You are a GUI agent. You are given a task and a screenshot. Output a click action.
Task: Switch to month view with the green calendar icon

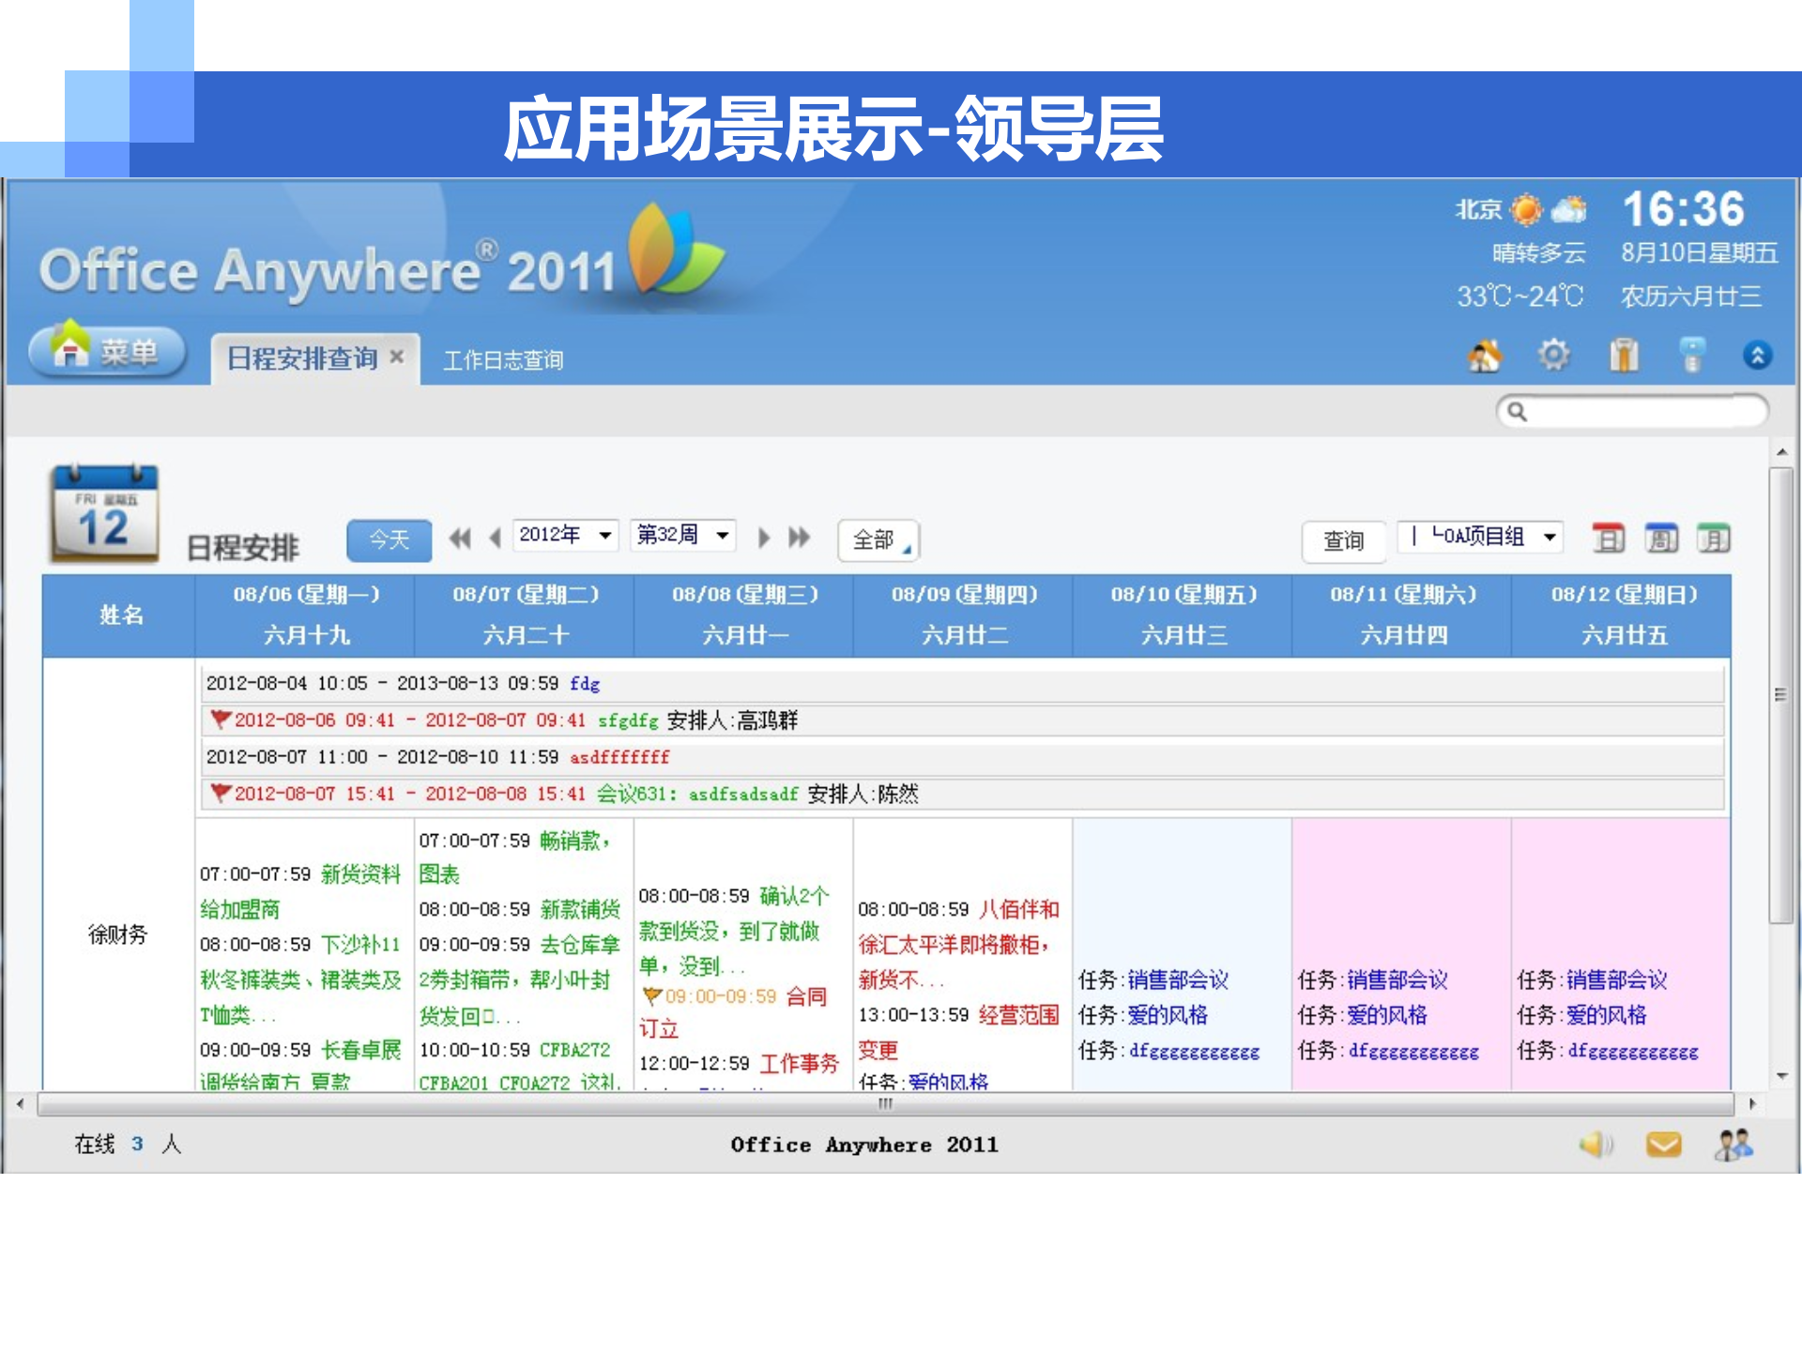(x=1713, y=539)
